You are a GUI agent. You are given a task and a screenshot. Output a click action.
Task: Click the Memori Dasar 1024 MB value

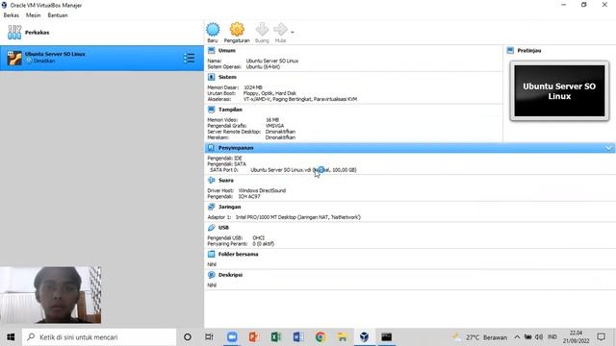[x=252, y=87]
